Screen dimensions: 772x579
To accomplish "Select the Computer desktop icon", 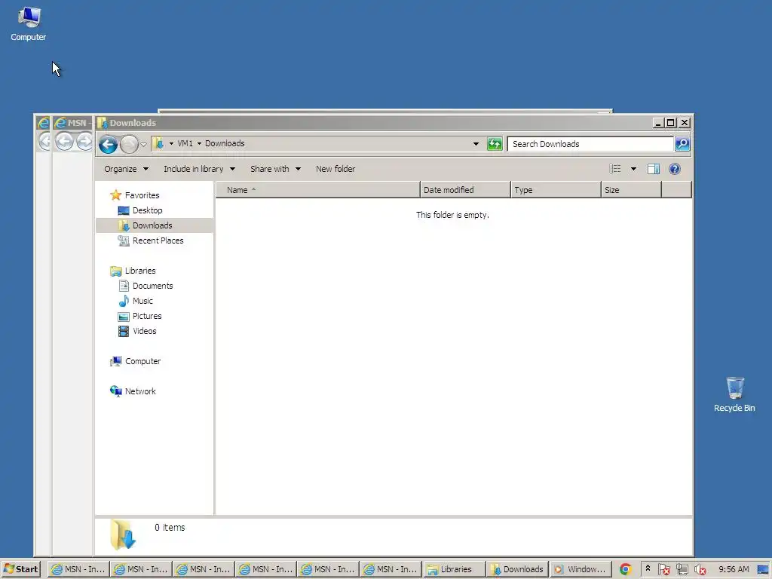I will (x=29, y=24).
